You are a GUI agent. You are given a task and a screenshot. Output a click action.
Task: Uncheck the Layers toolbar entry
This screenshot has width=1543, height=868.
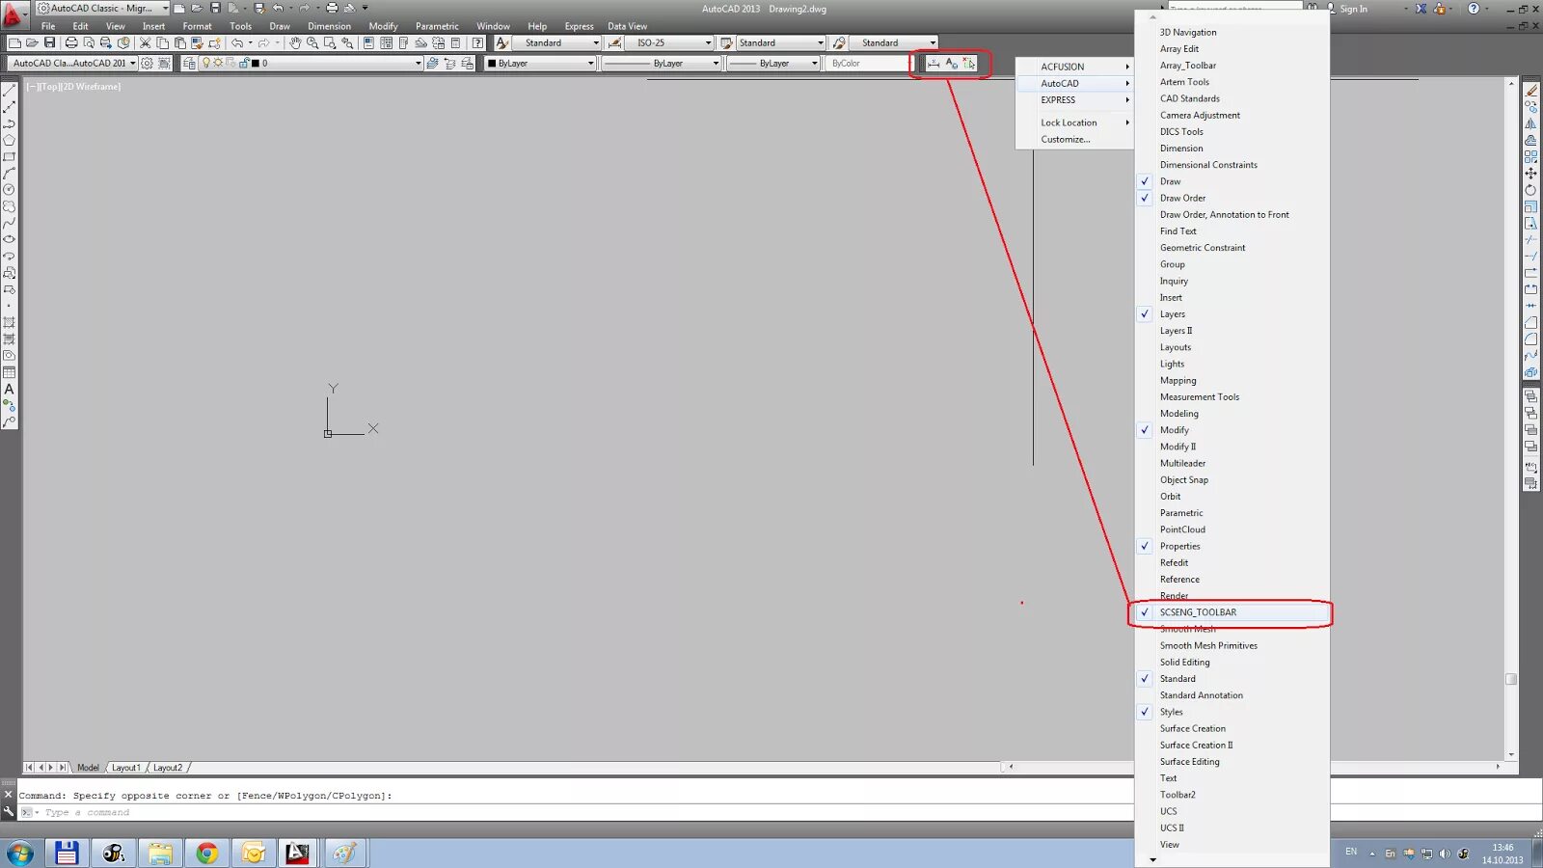1232,314
